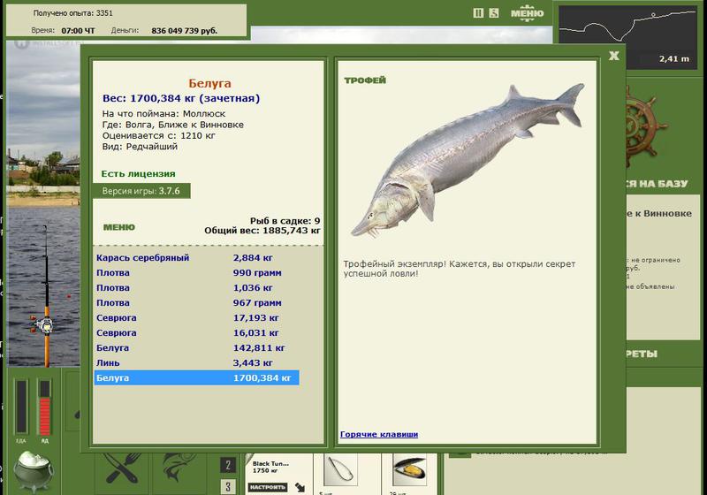Click the ЕДА hunger bar
Screen dimensions: 707x495
(21, 407)
